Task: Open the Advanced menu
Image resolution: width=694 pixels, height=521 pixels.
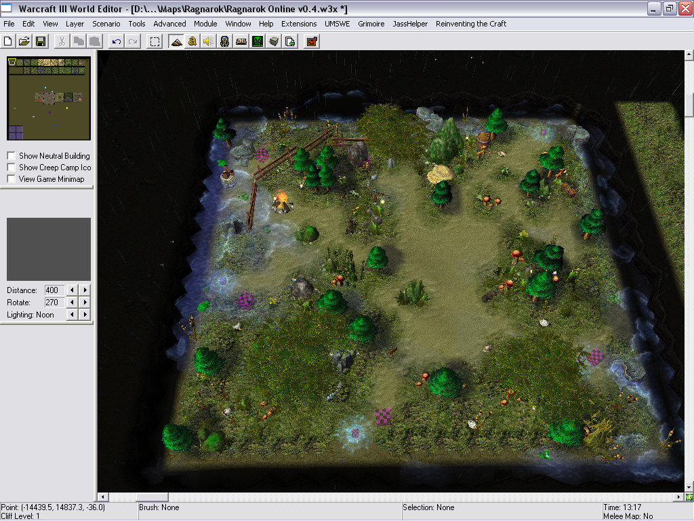Action: click(x=169, y=24)
